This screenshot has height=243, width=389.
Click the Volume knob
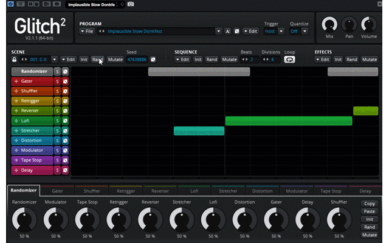369,25
